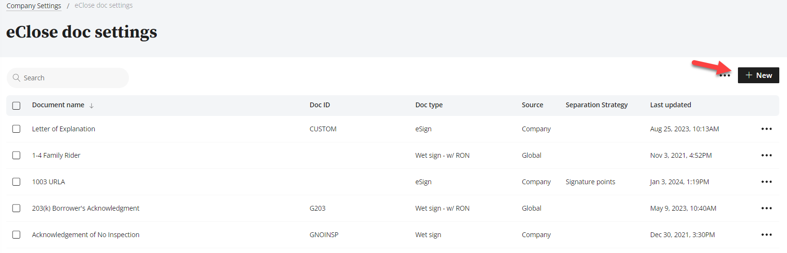The width and height of the screenshot is (787, 253).
Task: Toggle the select-all checkbox in table header
Action: (x=16, y=105)
